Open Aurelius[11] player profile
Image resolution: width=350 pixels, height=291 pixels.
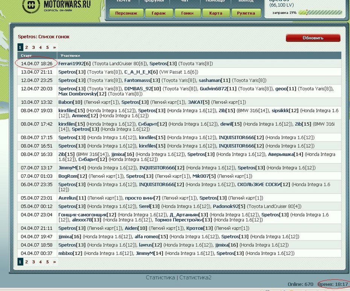[x=72, y=198]
